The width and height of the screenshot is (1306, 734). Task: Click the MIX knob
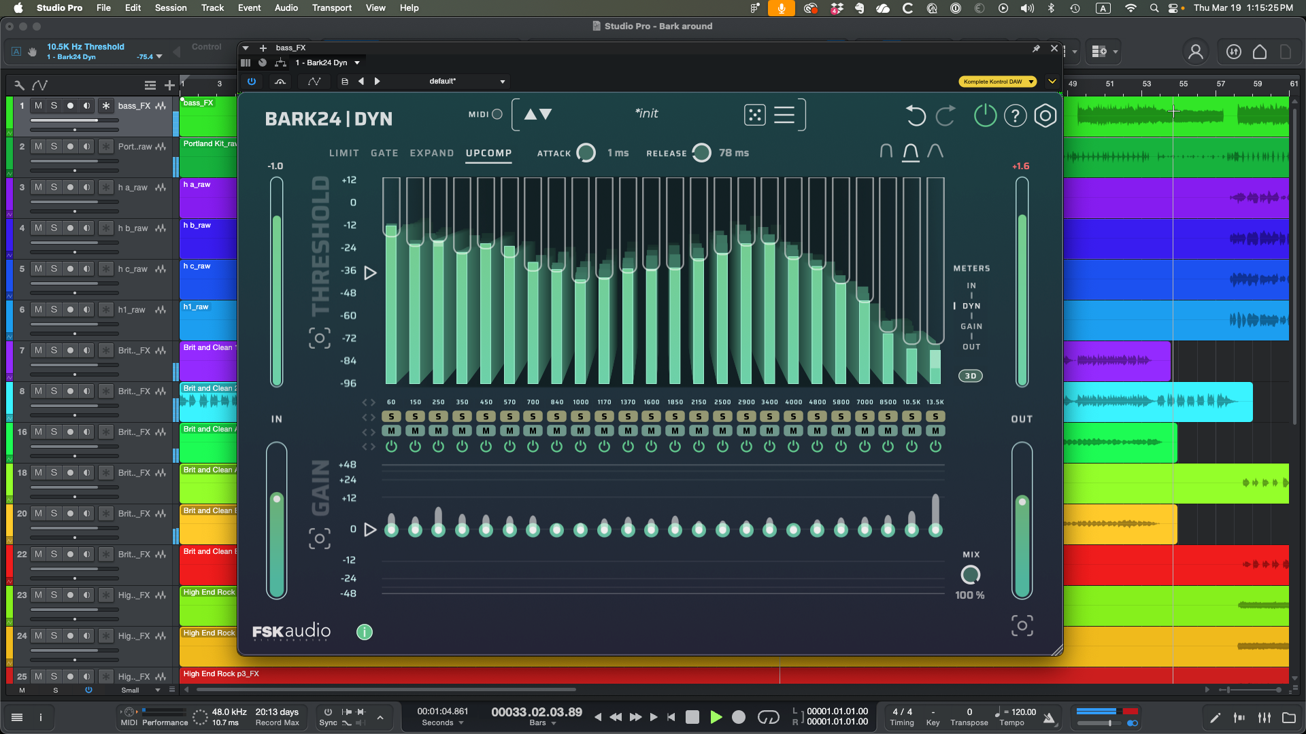pyautogui.click(x=971, y=575)
